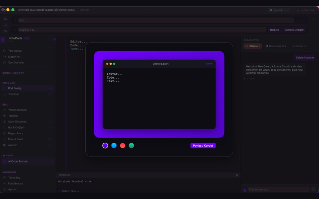Viewport: 319px width, 199px height.
Task: Open Son Dosyalar in sidebar
Action: coord(28,63)
